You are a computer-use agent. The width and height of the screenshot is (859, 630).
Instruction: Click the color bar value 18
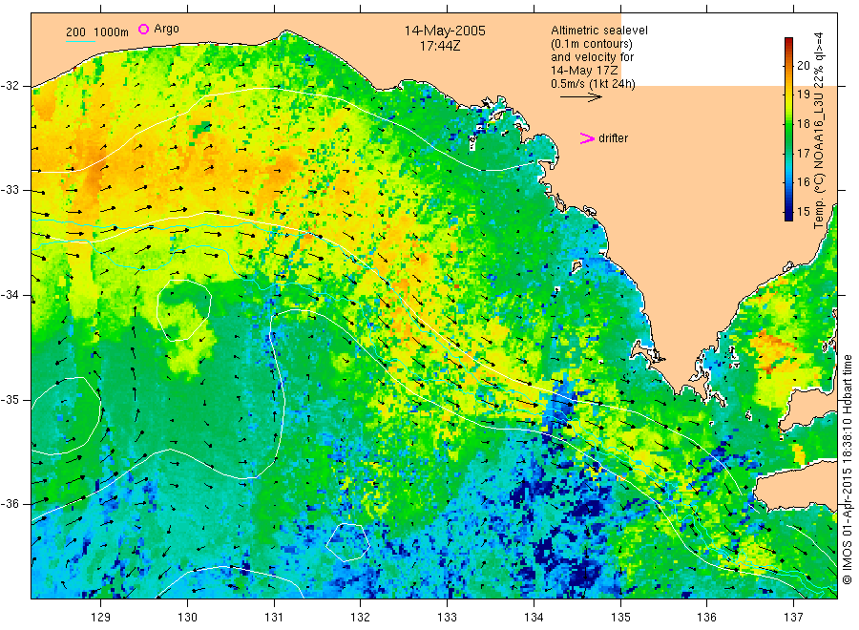[804, 124]
